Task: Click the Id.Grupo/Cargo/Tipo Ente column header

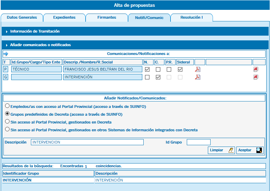Action: (36, 62)
